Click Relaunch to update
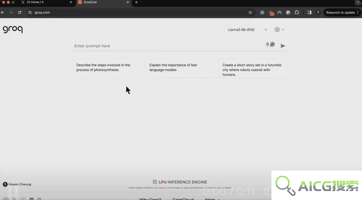The image size is (362, 200). tap(340, 13)
